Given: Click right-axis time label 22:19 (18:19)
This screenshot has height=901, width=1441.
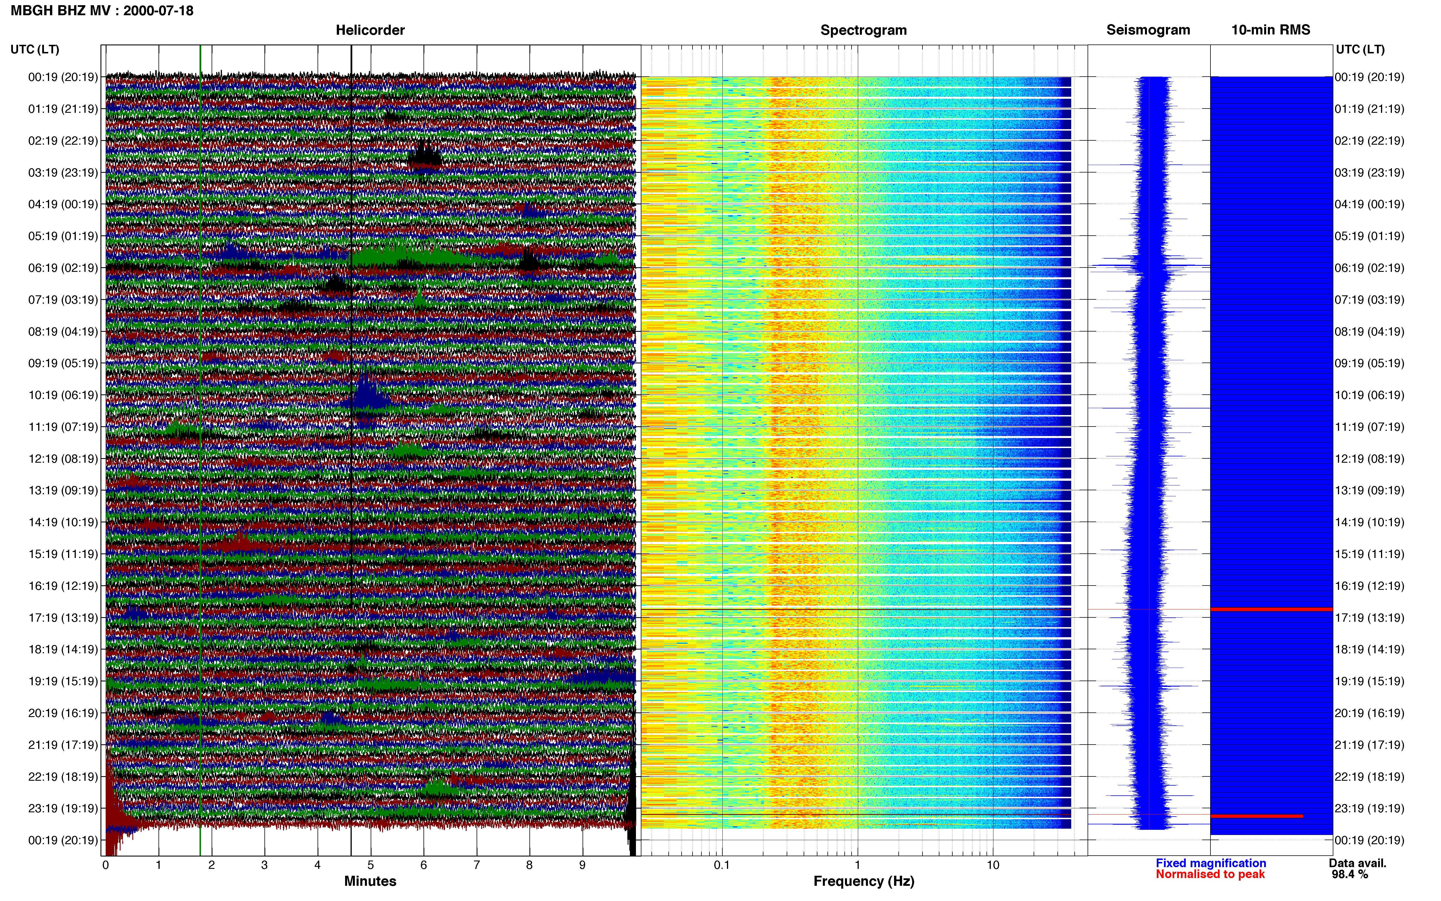Looking at the screenshot, I should (x=1370, y=777).
